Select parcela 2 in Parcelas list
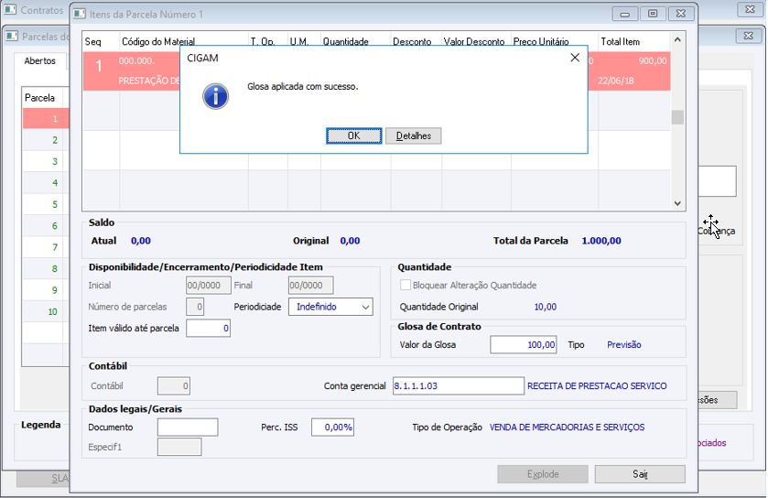Viewport: 768px width, 498px height. [46, 140]
